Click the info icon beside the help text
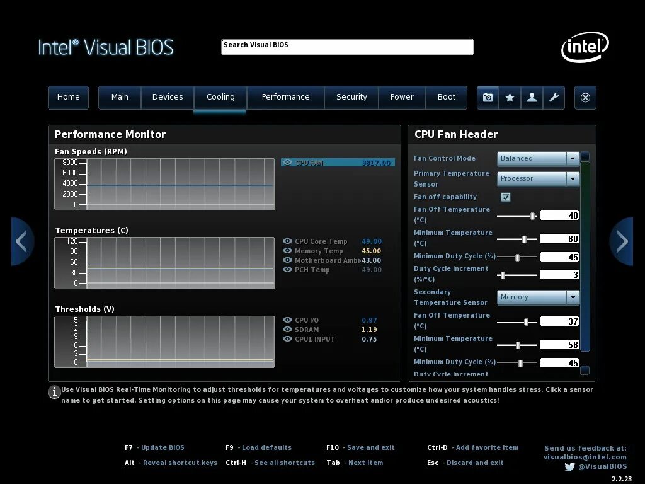Image resolution: width=645 pixels, height=484 pixels. tap(54, 392)
